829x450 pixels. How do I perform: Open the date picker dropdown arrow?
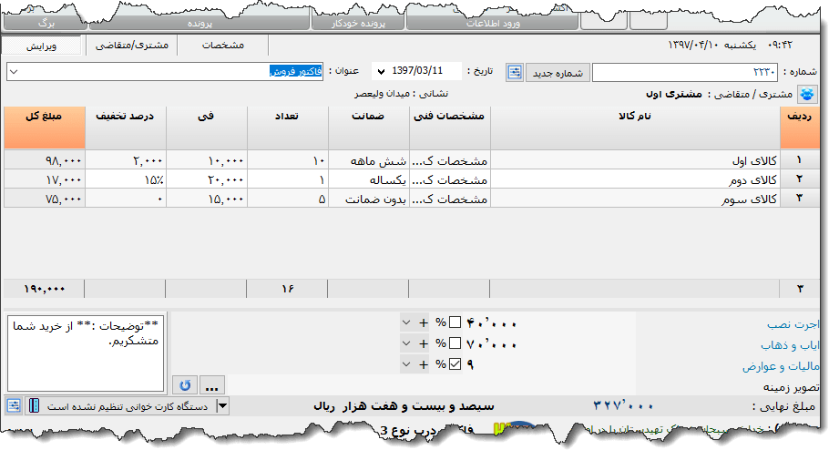pos(381,71)
